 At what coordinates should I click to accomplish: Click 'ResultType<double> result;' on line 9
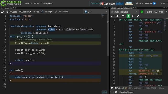(x=33, y=43)
